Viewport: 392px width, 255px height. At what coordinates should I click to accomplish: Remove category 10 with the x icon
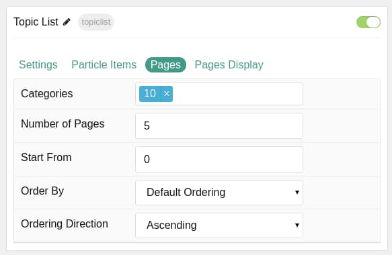point(167,94)
